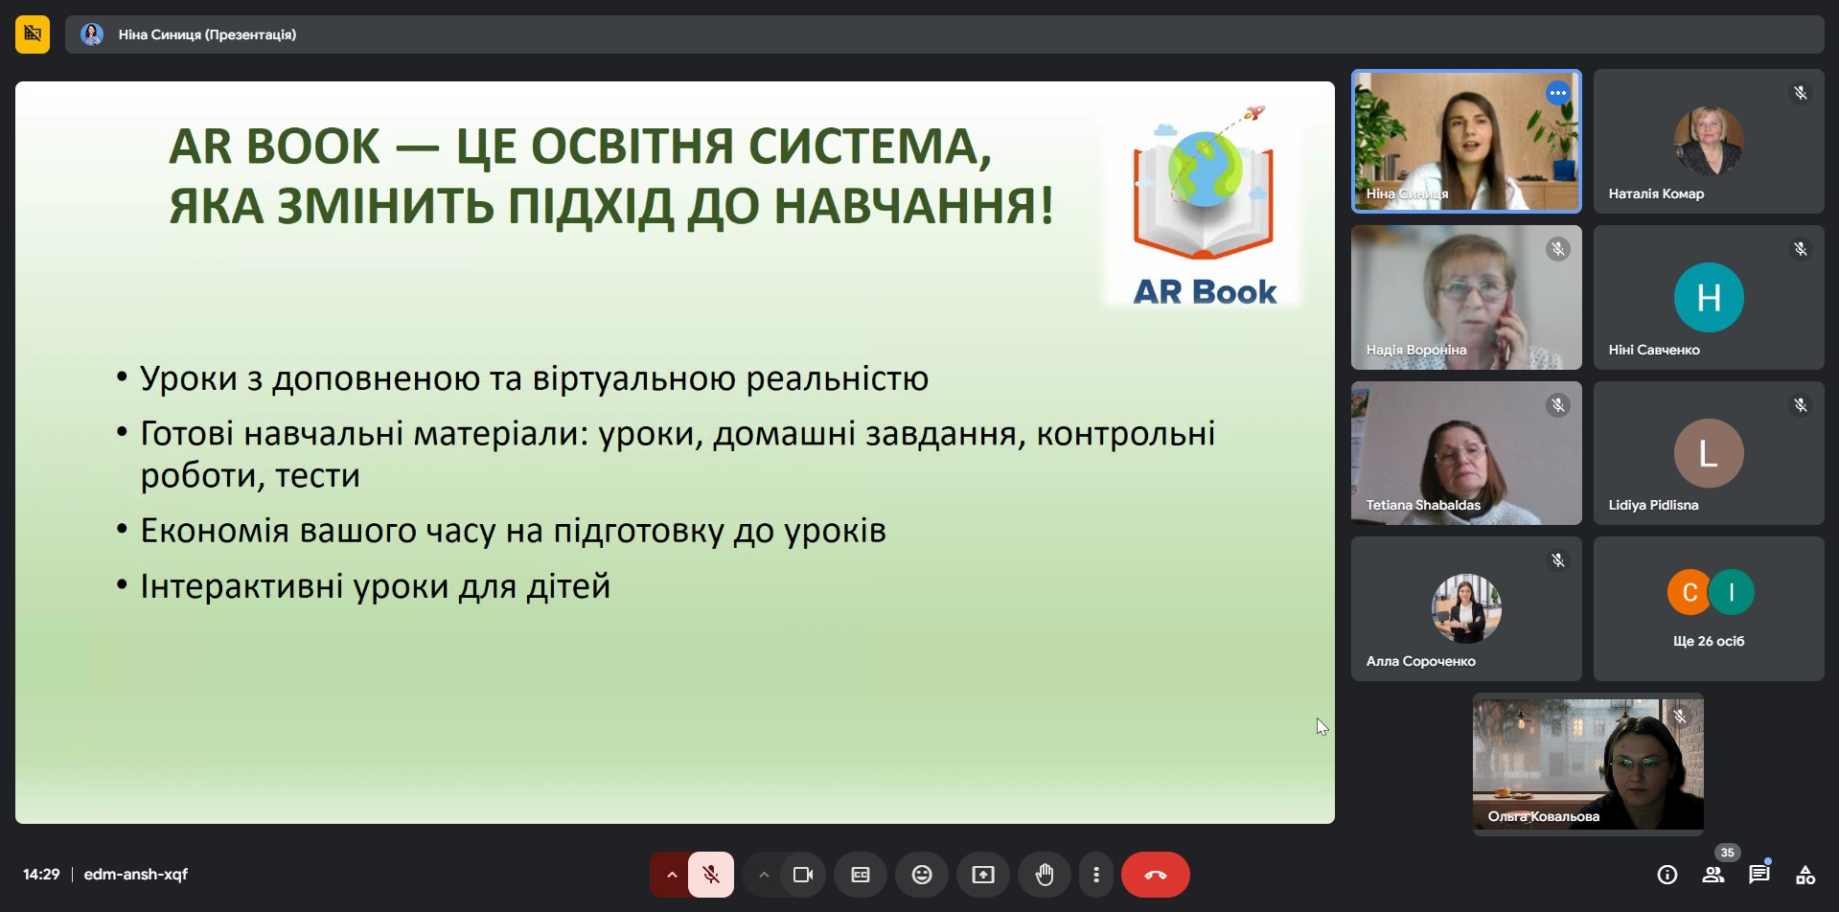
Task: Select Ольга Ковальова's video tile
Action: (x=1588, y=764)
